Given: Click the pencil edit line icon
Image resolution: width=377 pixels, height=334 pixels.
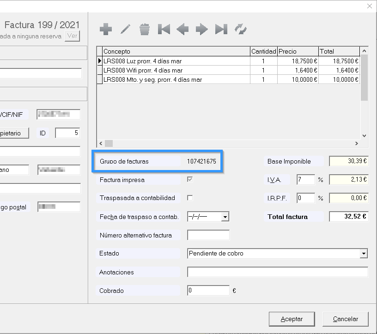Looking at the screenshot, I should tap(125, 30).
